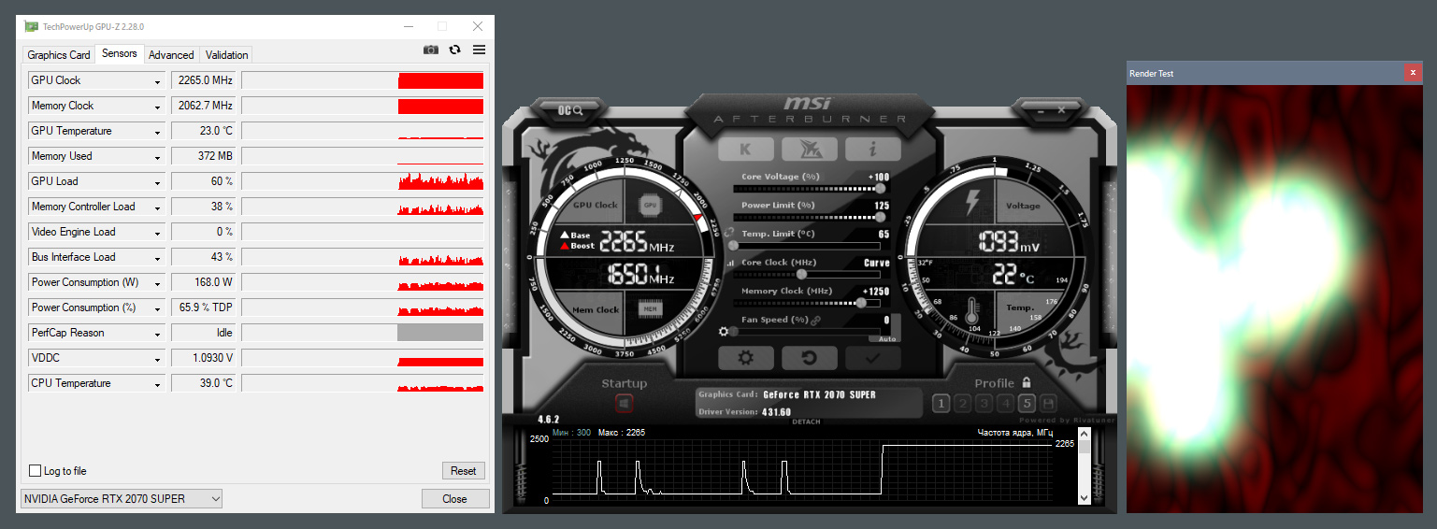
Task: Expand Memory Controller Load dropdown arrow
Action: click(x=158, y=207)
